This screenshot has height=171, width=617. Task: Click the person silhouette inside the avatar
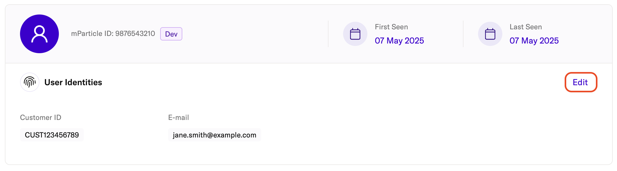39,34
